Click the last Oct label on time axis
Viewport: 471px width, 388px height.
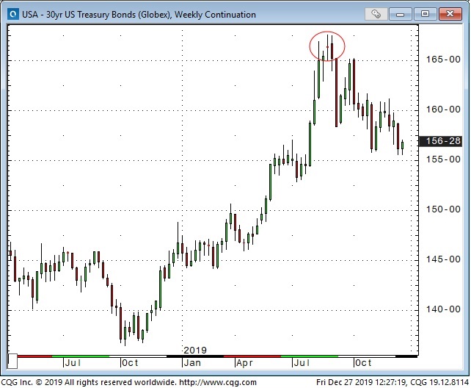coord(363,363)
